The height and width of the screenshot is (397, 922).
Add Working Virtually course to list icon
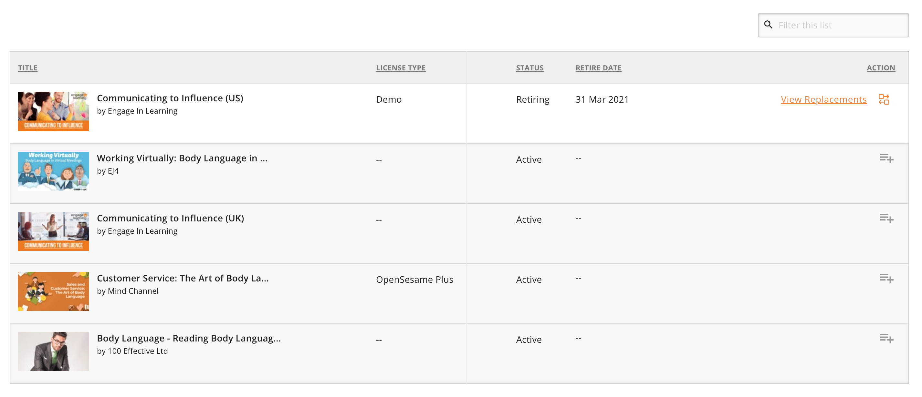coord(886,158)
